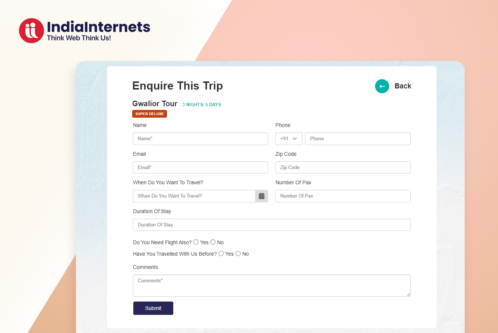498x333 pixels.
Task: Focus the Number Of Pax field
Action: [343, 196]
